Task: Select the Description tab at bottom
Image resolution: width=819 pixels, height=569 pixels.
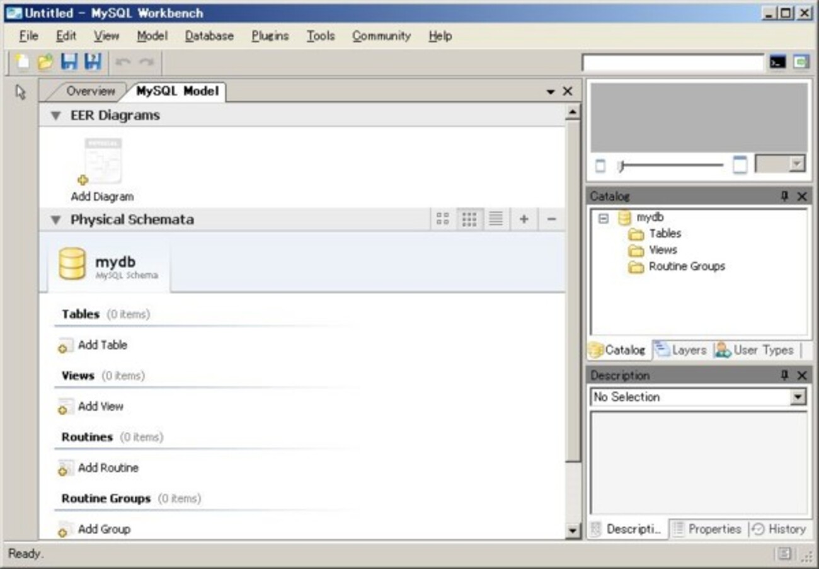Action: click(x=627, y=529)
